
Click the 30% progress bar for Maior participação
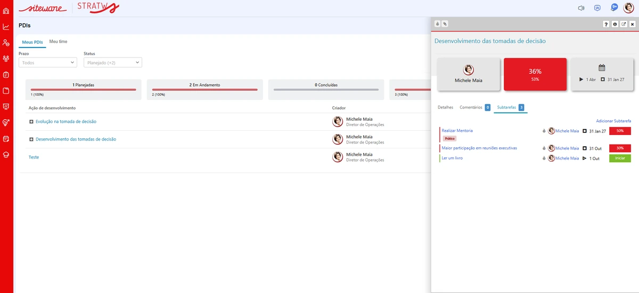620,148
